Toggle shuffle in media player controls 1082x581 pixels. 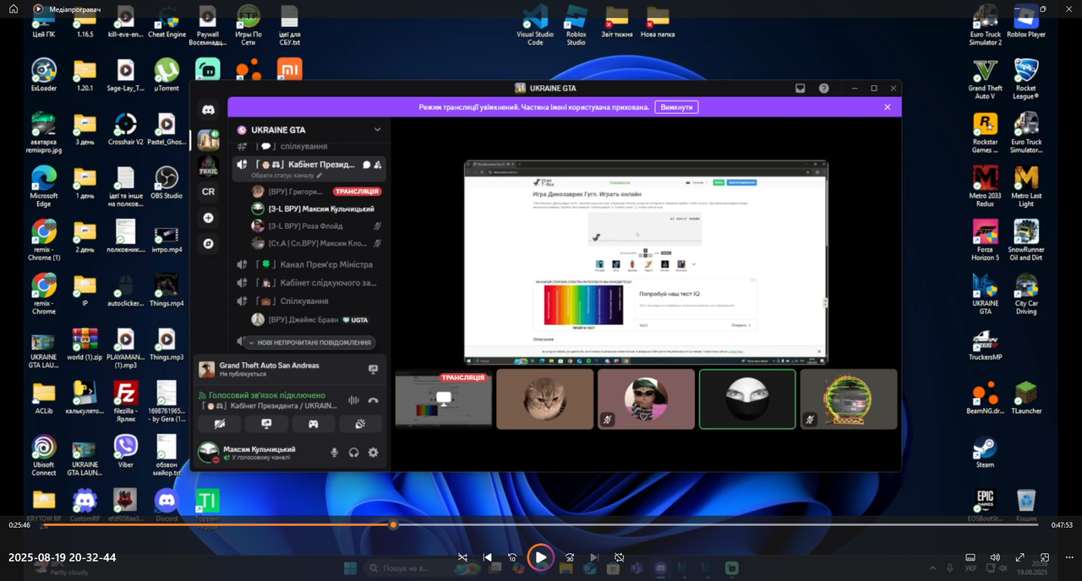(462, 557)
